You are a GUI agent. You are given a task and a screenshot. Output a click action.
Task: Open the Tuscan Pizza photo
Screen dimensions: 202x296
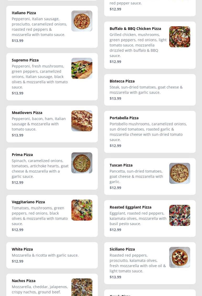(179, 173)
